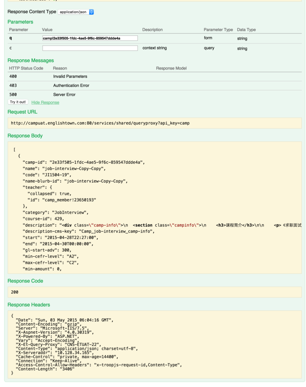The image size is (306, 387).
Task: Click the "course-id": 429 line
Action: point(43,219)
